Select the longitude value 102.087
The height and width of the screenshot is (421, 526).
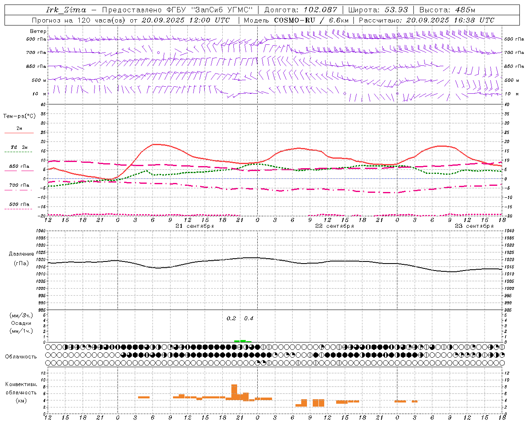[x=321, y=10]
